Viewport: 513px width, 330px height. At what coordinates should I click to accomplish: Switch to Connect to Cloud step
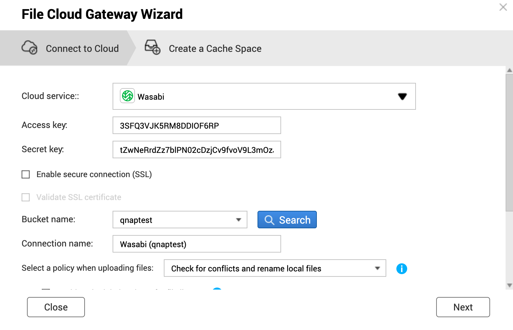coord(67,48)
